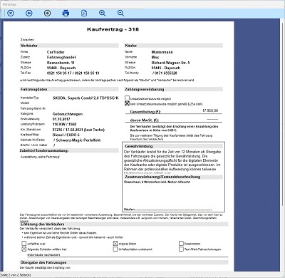The width and height of the screenshot is (285, 278).
Task: Check the 'Taxi-/Miet-/Fahrschulwagen' box
Action: pyautogui.click(x=181, y=249)
